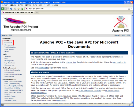Viewport: 134px width, 107px height.
Task: Click the Apache feather logo image
Action: (x=15, y=21)
